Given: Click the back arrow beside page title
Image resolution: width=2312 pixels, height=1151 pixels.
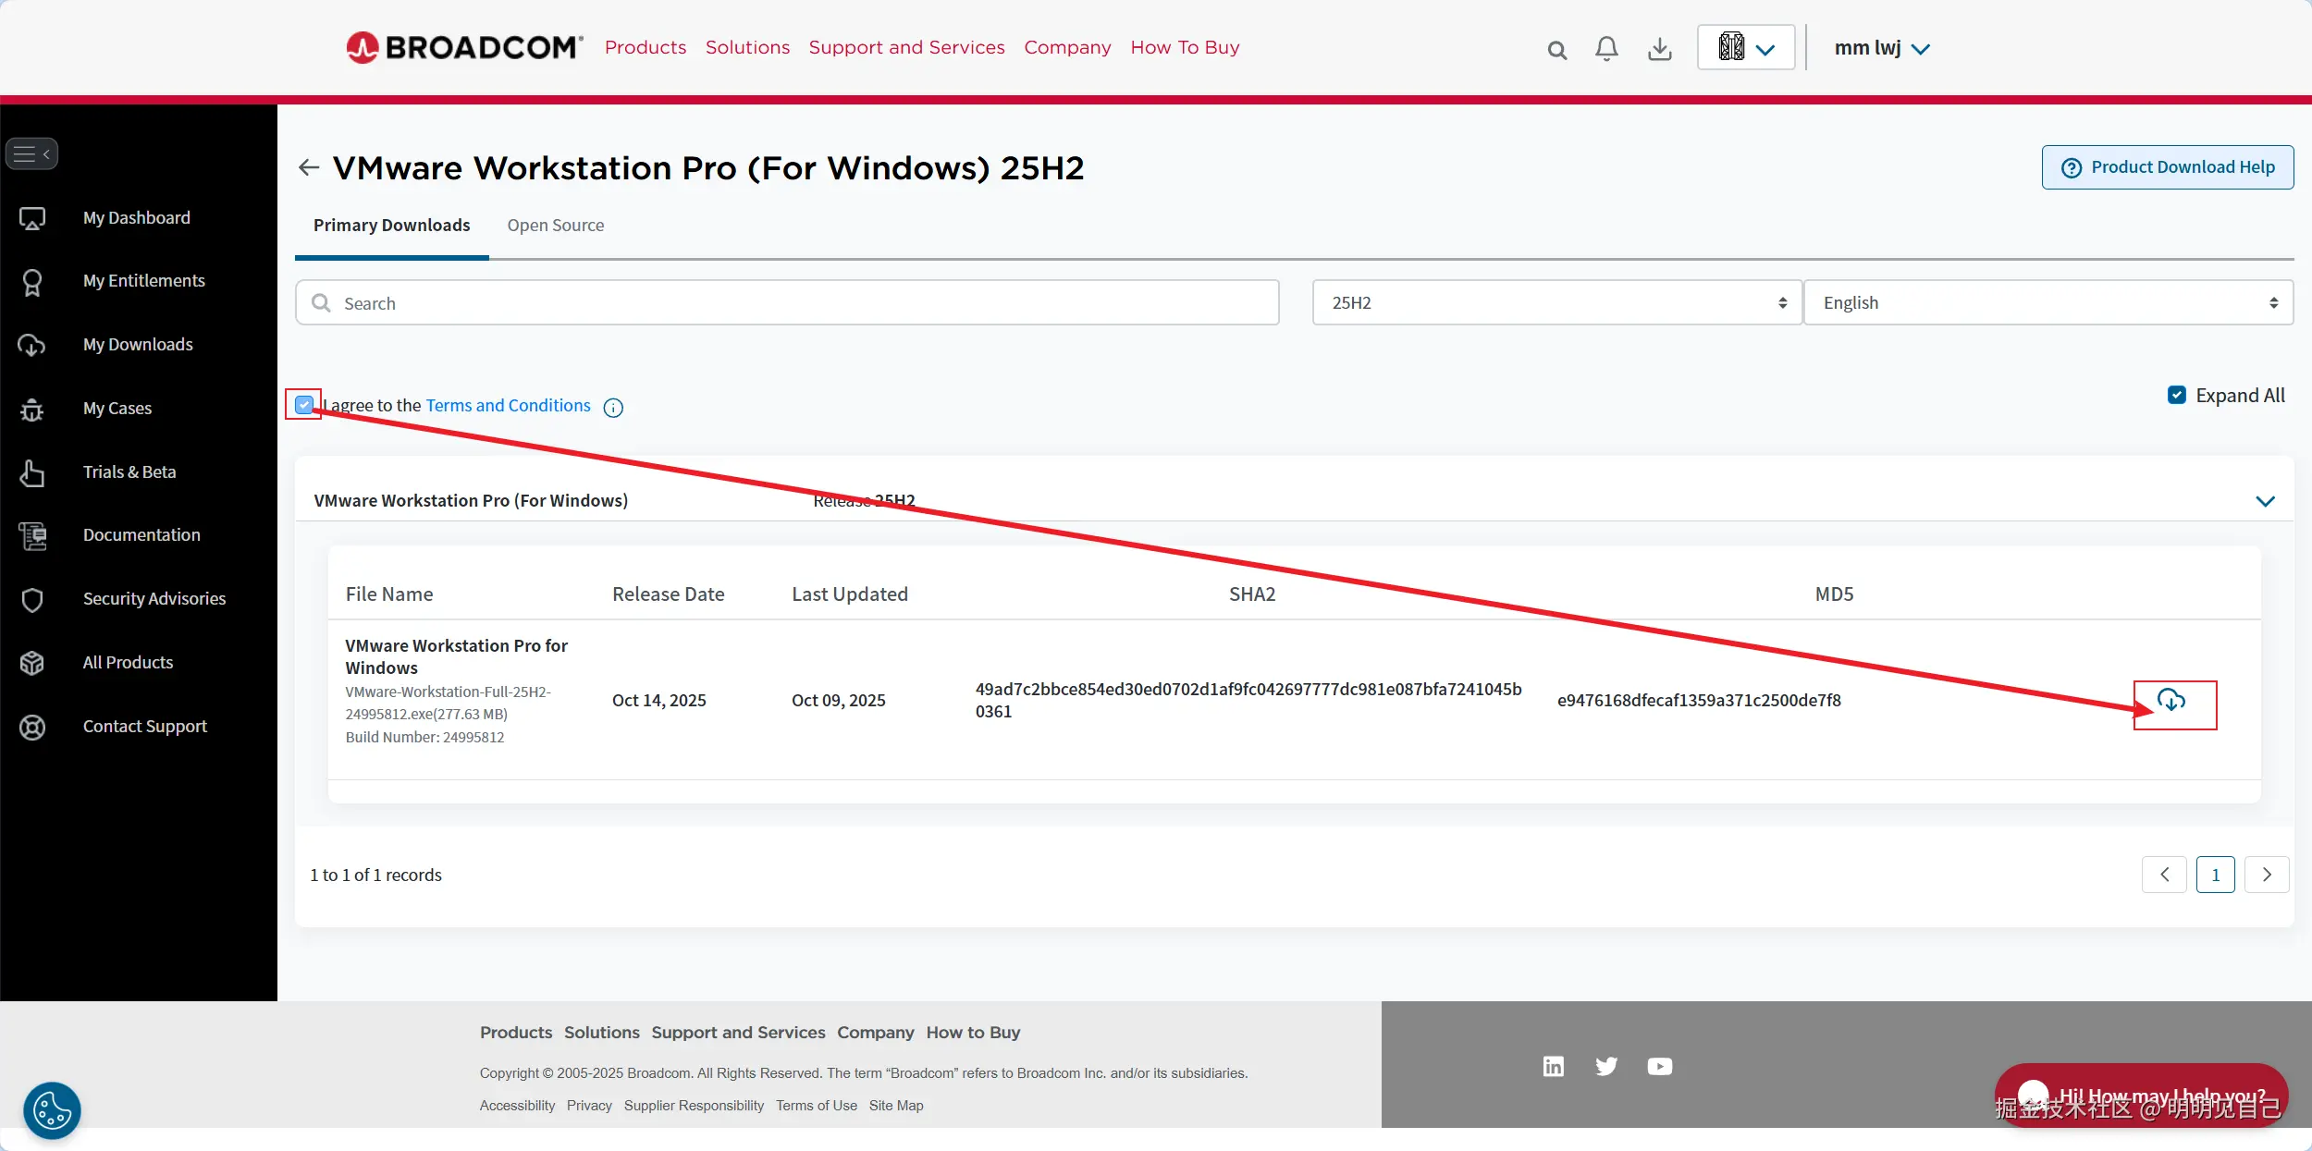Looking at the screenshot, I should pos(309,167).
